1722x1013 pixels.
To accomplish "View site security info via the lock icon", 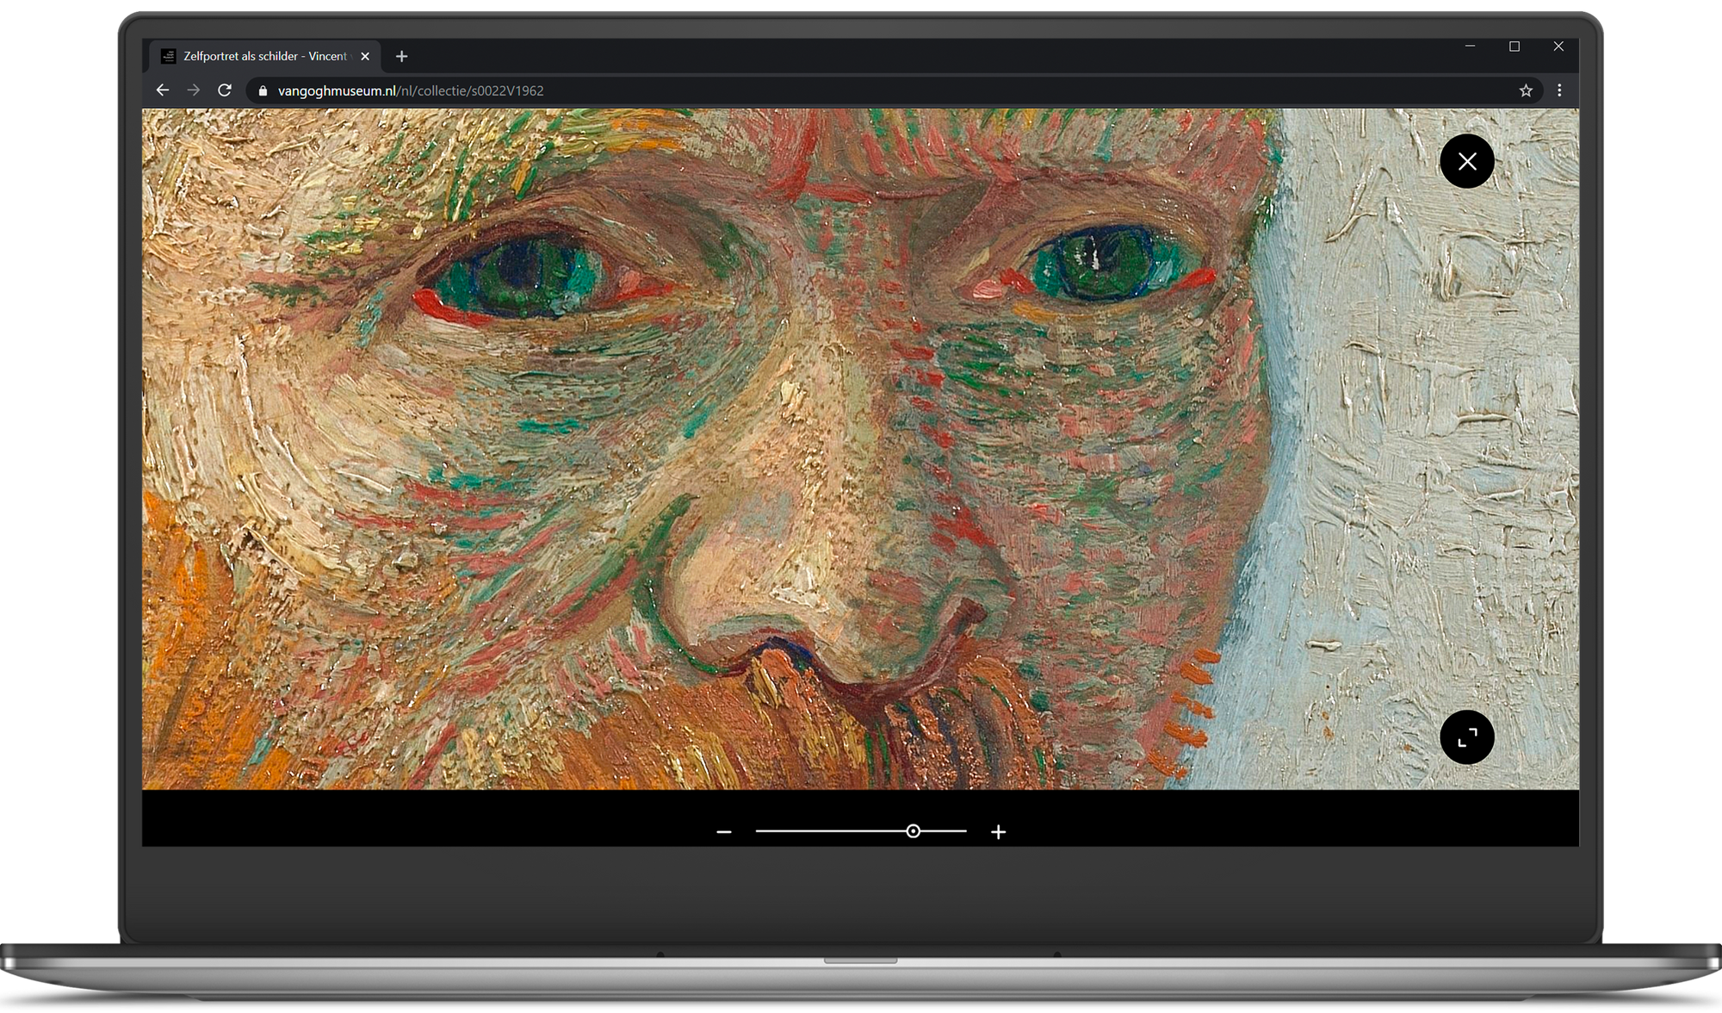I will (263, 90).
